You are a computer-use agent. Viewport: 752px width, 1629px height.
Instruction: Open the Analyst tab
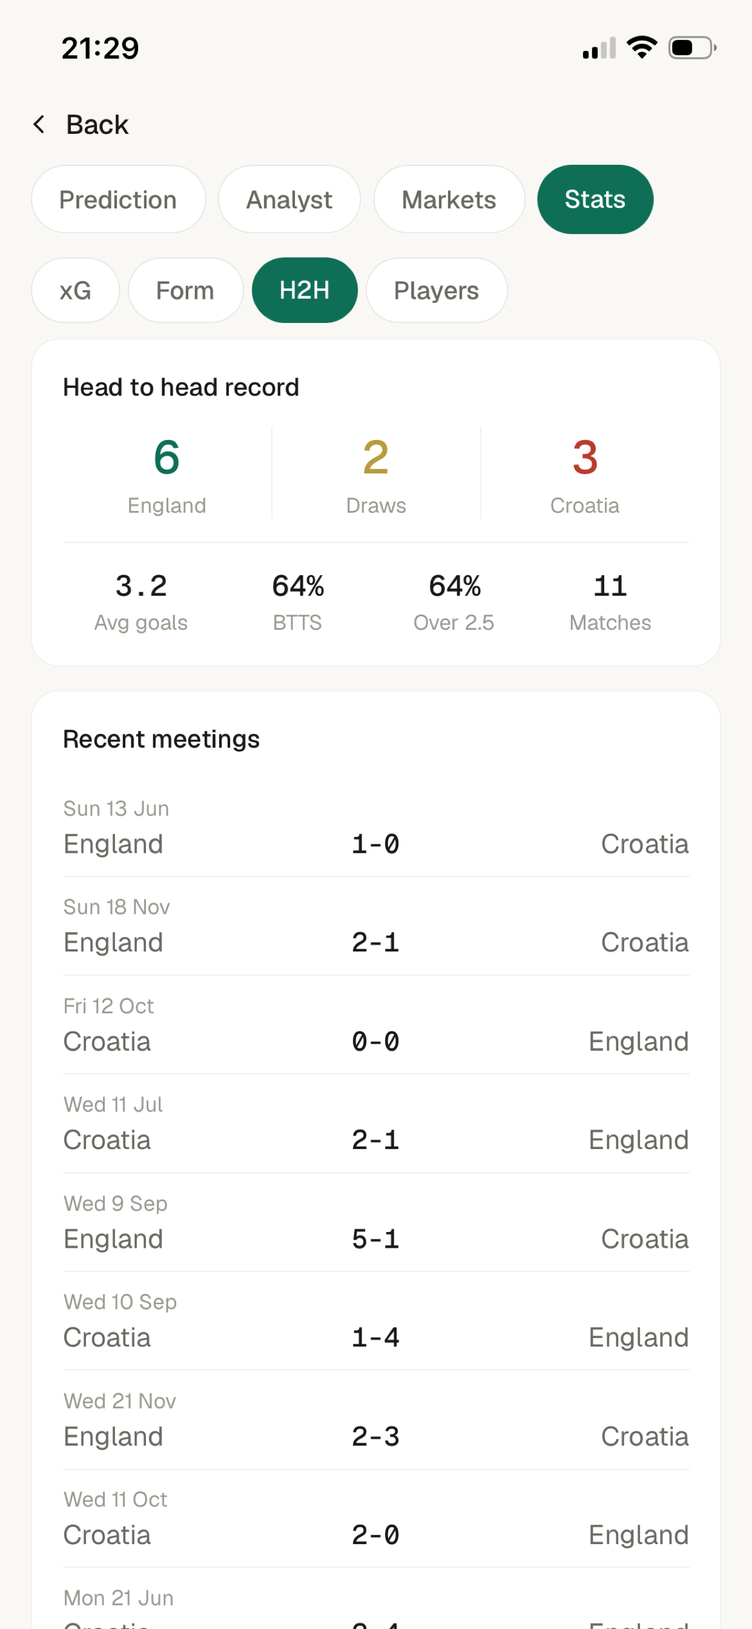click(x=289, y=199)
